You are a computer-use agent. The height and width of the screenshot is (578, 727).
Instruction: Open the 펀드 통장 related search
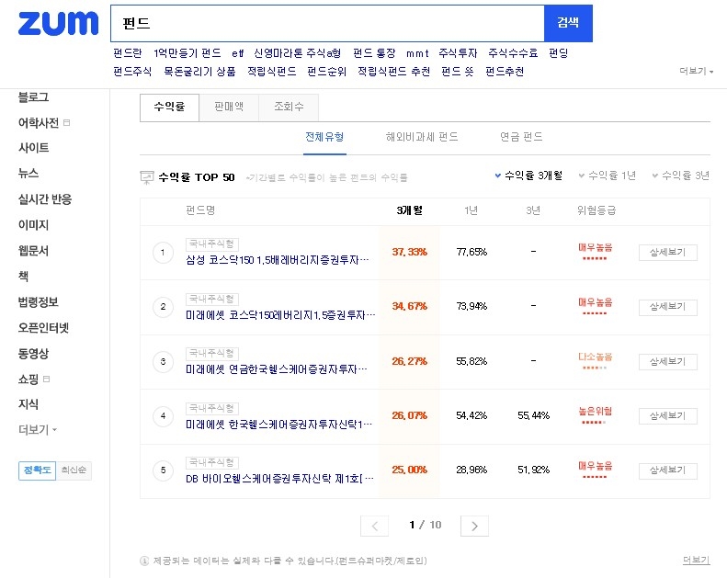pyautogui.click(x=374, y=53)
